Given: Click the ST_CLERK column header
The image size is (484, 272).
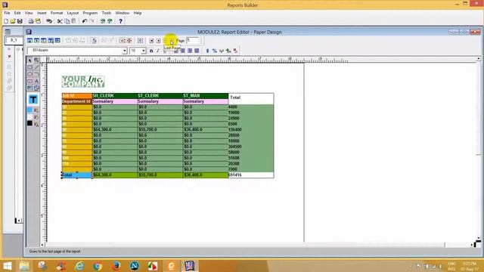Looking at the screenshot, I should coord(148,96).
